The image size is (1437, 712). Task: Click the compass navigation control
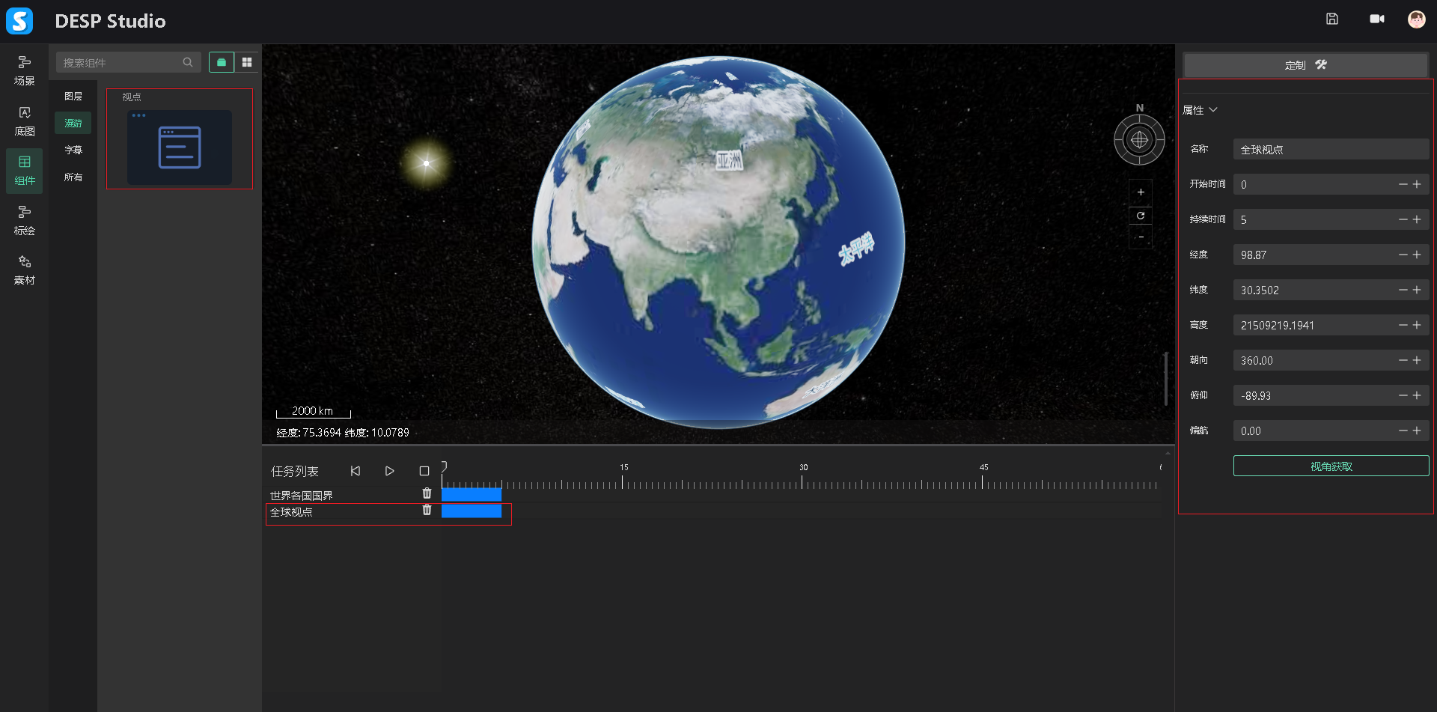coord(1139,140)
